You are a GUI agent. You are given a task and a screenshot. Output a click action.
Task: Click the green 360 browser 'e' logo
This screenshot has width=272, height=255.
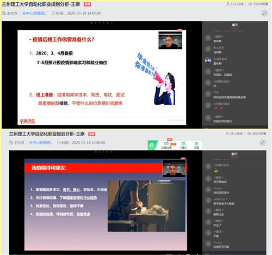click(x=152, y=145)
